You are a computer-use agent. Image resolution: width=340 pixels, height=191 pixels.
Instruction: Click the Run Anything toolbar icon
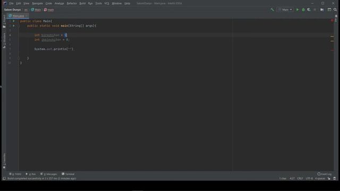pos(329,10)
